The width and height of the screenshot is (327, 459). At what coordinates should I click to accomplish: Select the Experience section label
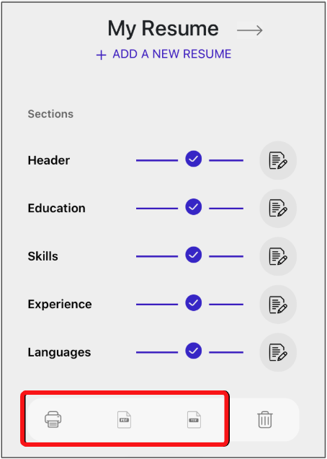(x=60, y=305)
